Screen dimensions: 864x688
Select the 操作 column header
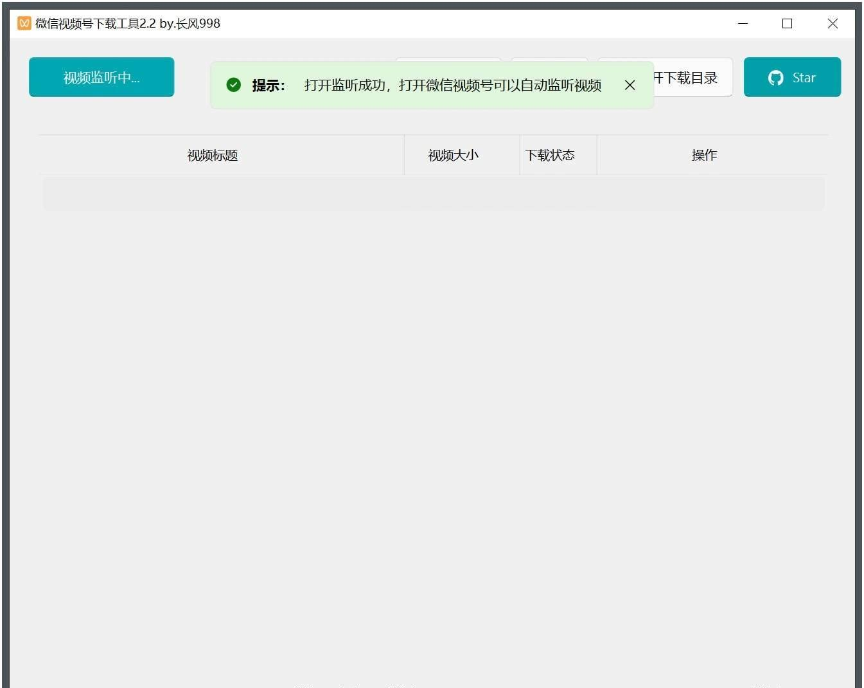pos(704,155)
